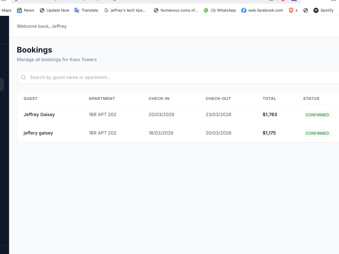339x254 pixels.
Task: Open jeffrey's tech tips Google bookmark icon
Action: (x=106, y=10)
